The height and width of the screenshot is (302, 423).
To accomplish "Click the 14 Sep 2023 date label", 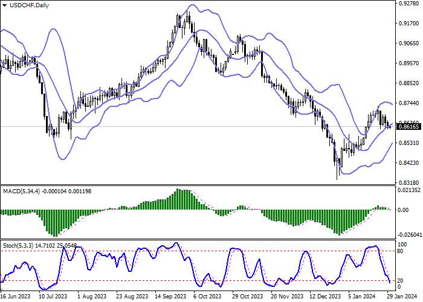I will coord(170,297).
